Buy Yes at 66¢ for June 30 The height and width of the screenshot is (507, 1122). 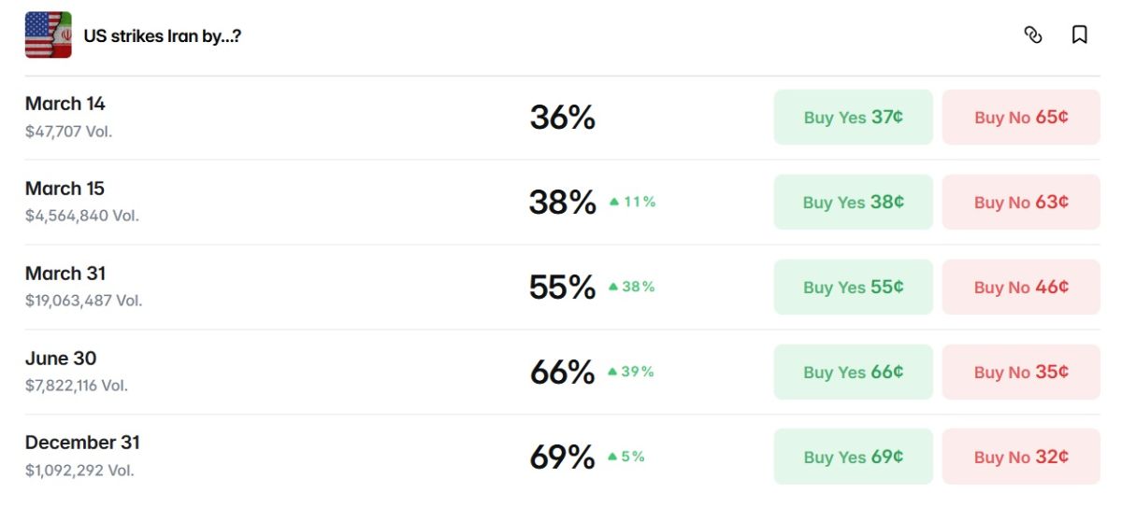pyautogui.click(x=853, y=373)
